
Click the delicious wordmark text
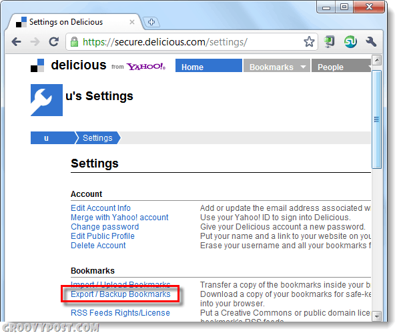79,65
